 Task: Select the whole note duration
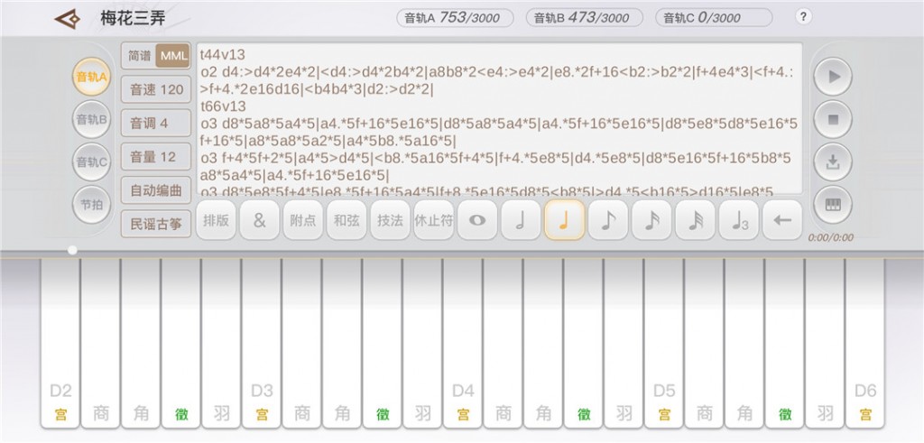(476, 220)
